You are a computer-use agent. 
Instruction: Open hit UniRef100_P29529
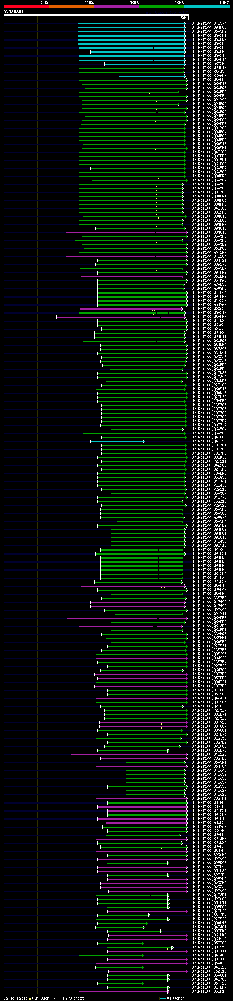pos(209,919)
